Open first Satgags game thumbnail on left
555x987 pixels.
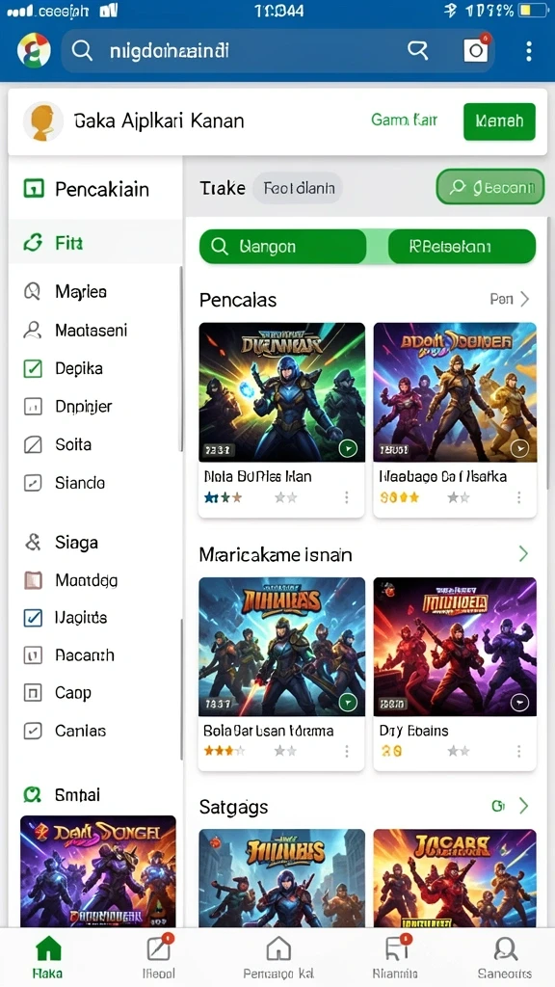pyautogui.click(x=282, y=878)
